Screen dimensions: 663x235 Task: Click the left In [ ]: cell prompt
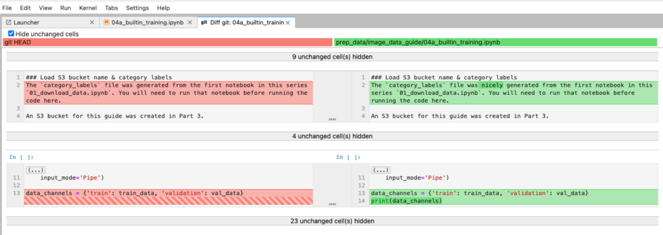21,157
